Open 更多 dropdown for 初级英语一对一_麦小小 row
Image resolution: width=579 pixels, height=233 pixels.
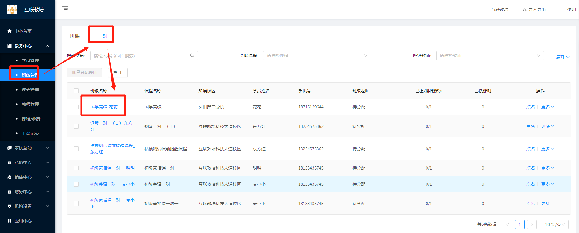(x=547, y=184)
